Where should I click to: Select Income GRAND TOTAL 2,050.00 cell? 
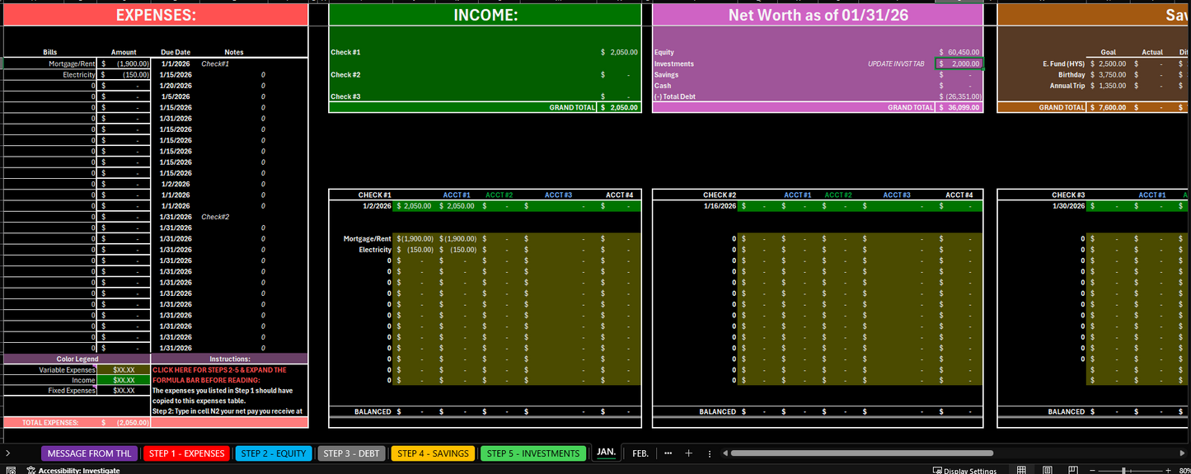[x=619, y=107]
